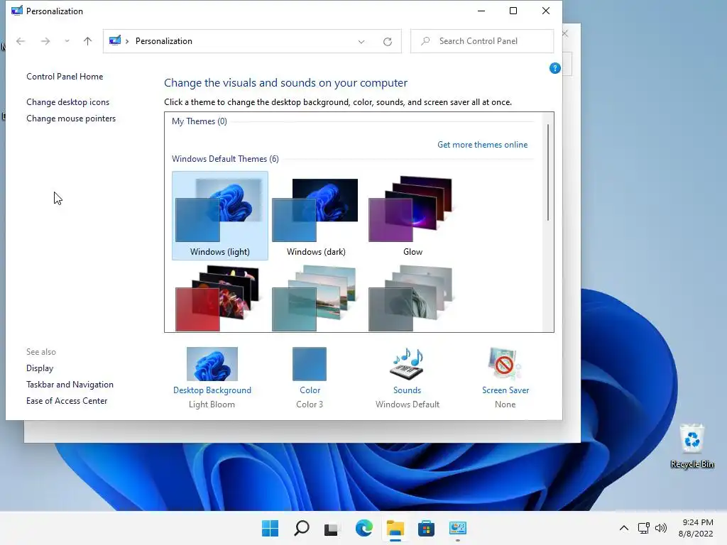
Task: Maximize the Personalization window
Action: click(513, 11)
